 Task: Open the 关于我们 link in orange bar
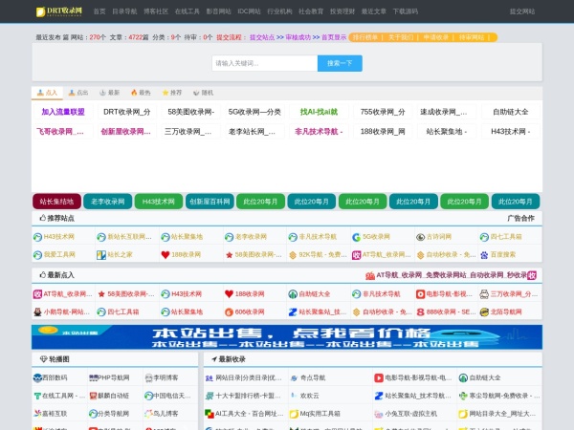pos(401,37)
